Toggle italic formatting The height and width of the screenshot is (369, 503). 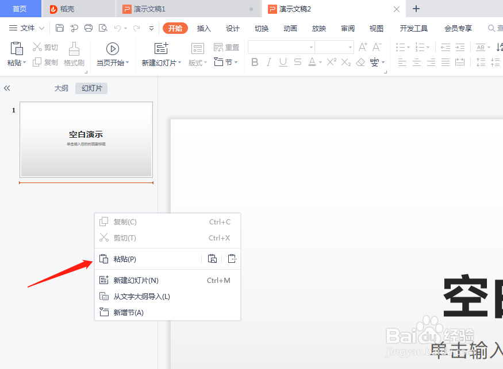pyautogui.click(x=268, y=62)
